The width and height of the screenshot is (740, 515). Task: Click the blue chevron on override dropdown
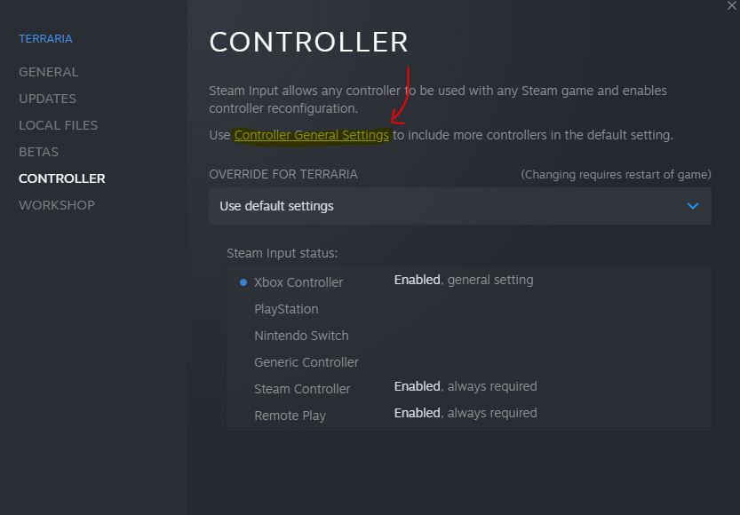click(x=693, y=206)
